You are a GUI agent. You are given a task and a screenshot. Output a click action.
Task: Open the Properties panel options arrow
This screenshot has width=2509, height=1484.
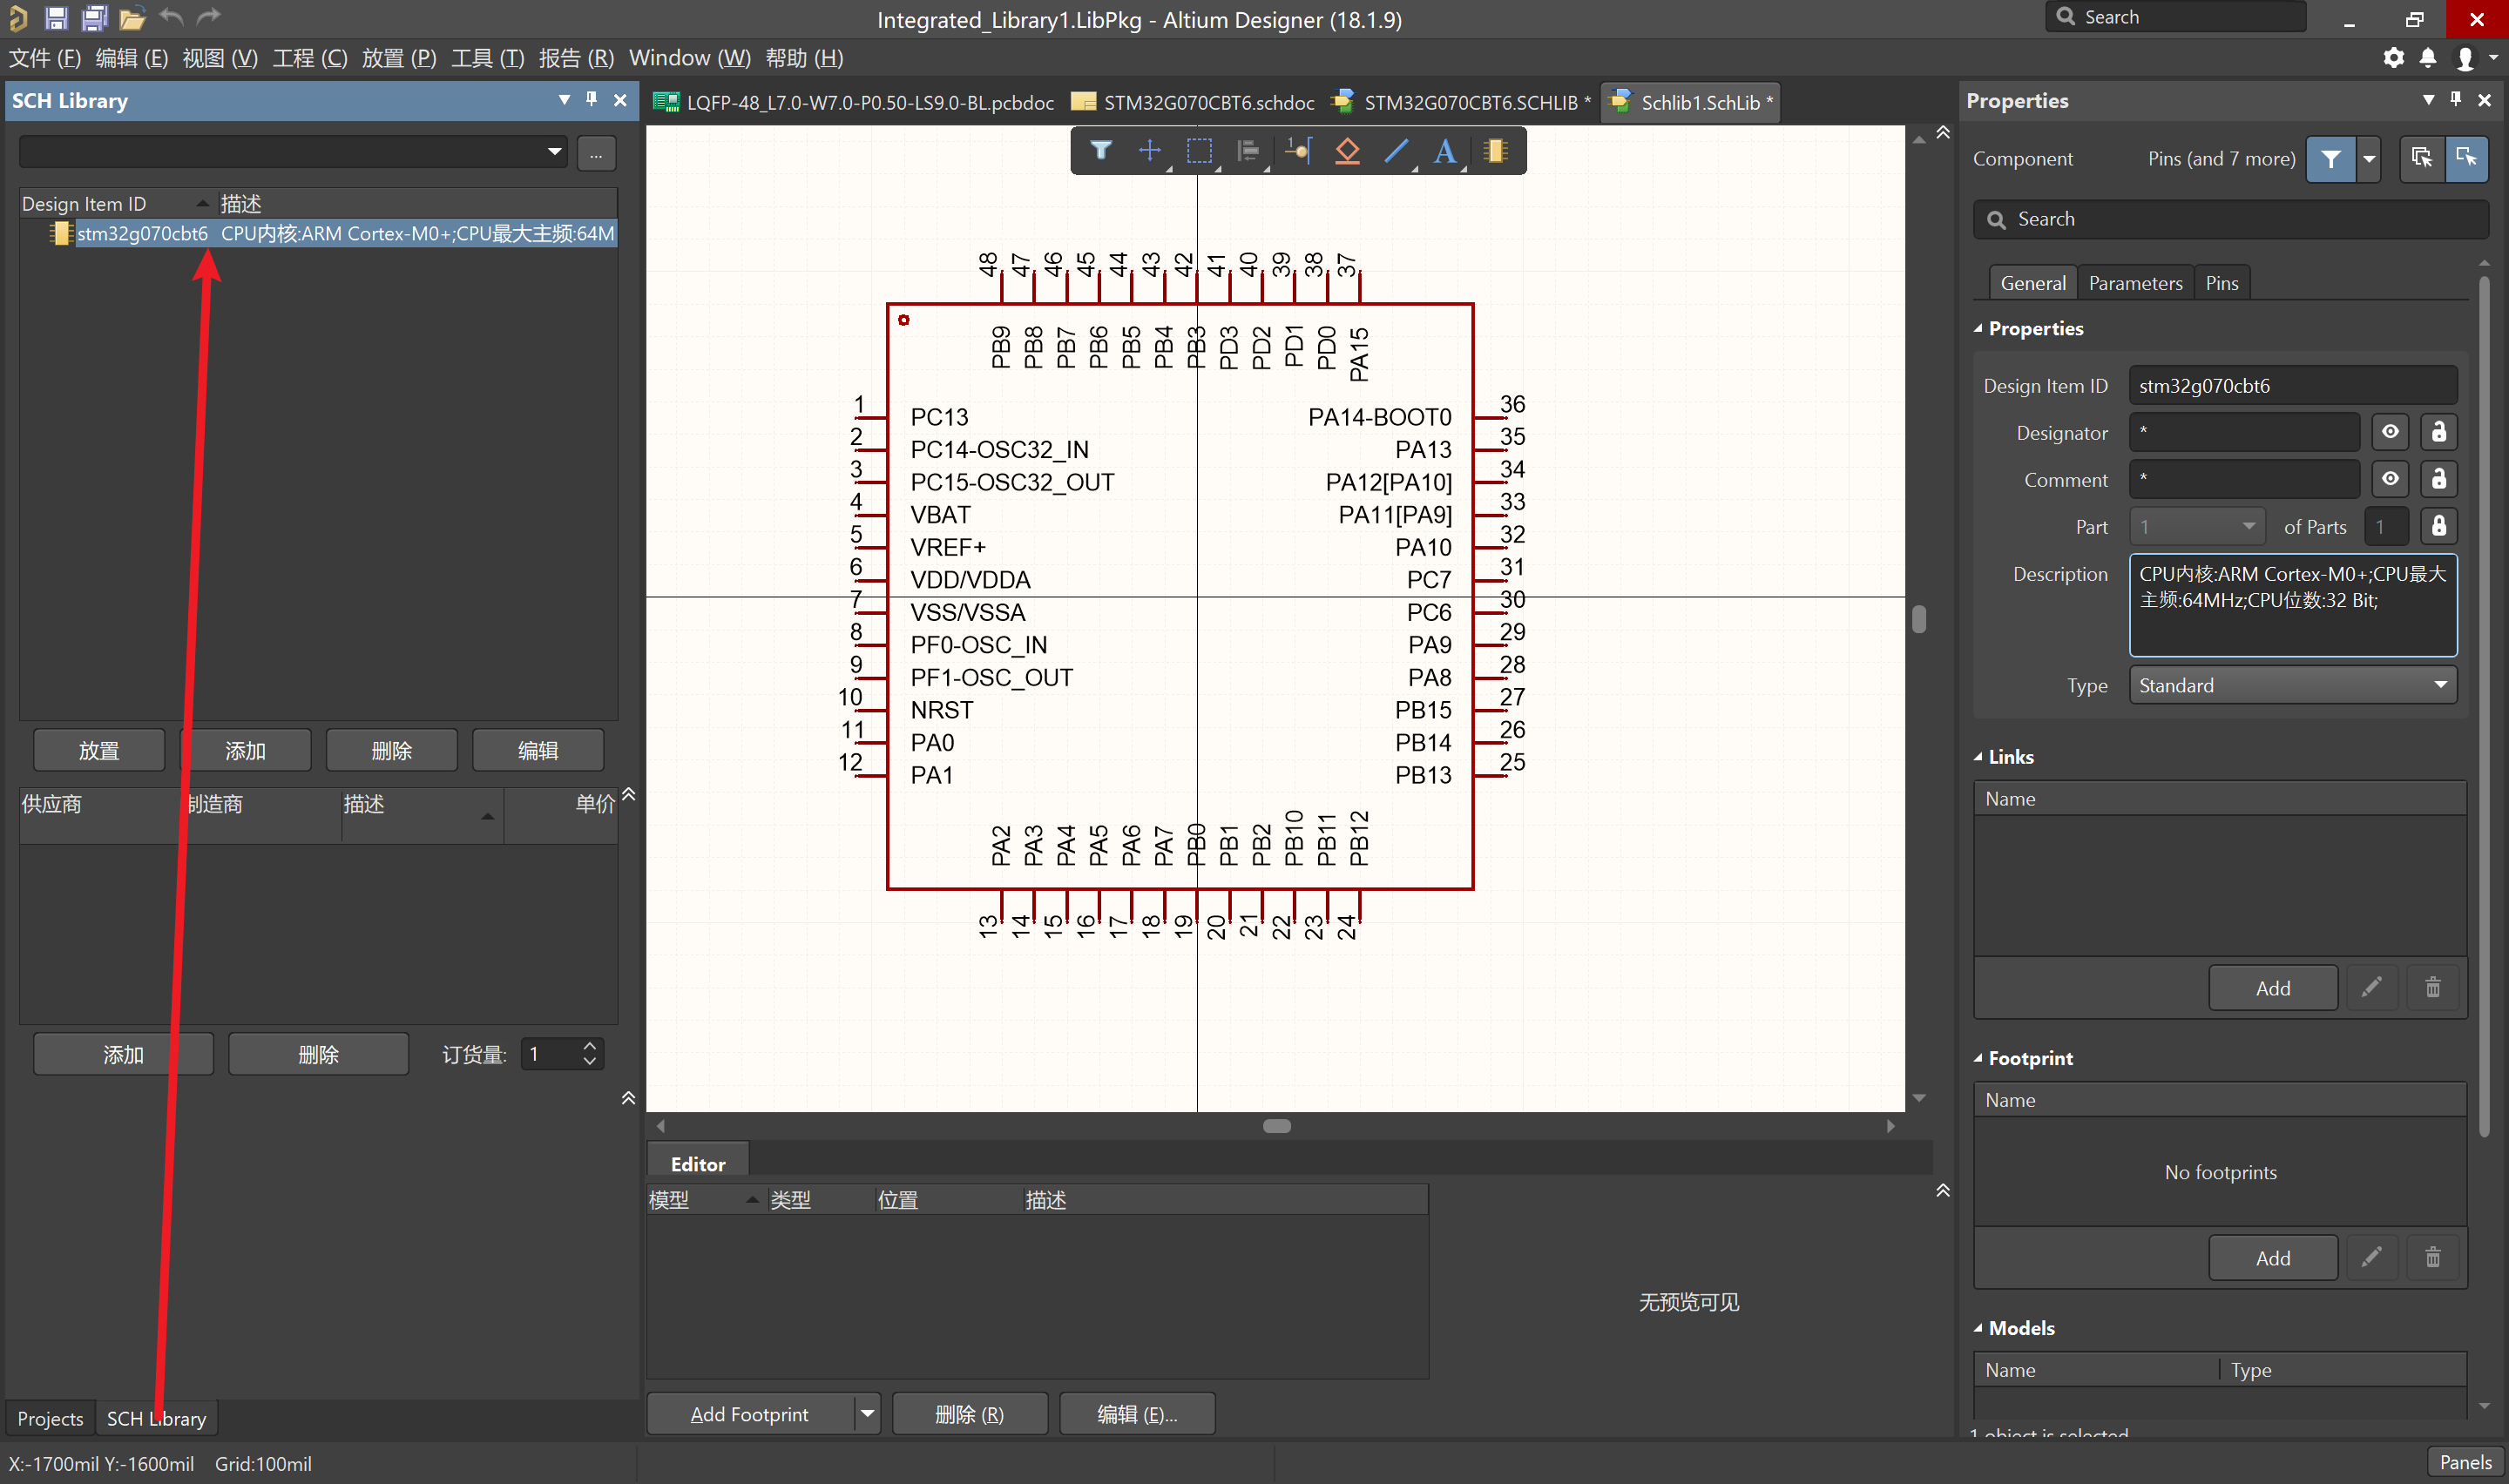point(2428,99)
